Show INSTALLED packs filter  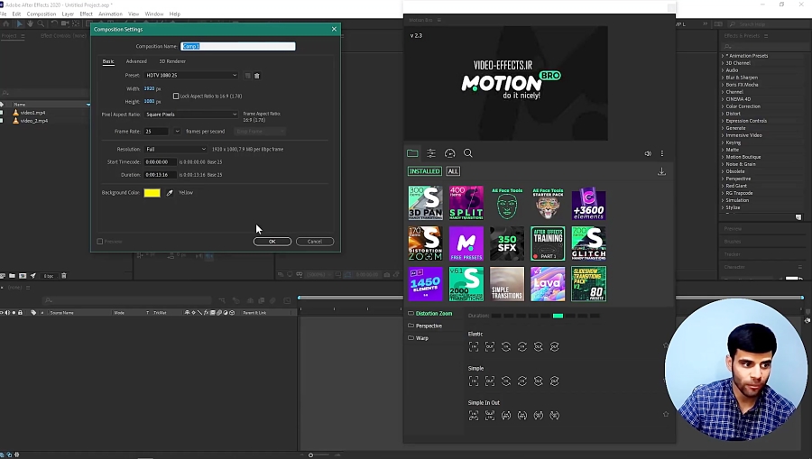pyautogui.click(x=425, y=171)
